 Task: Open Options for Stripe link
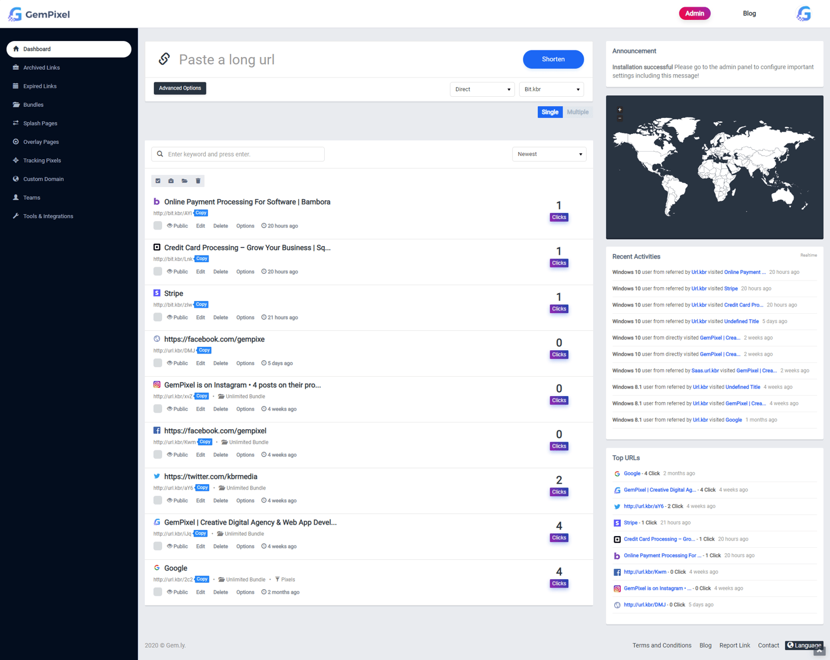tap(245, 318)
